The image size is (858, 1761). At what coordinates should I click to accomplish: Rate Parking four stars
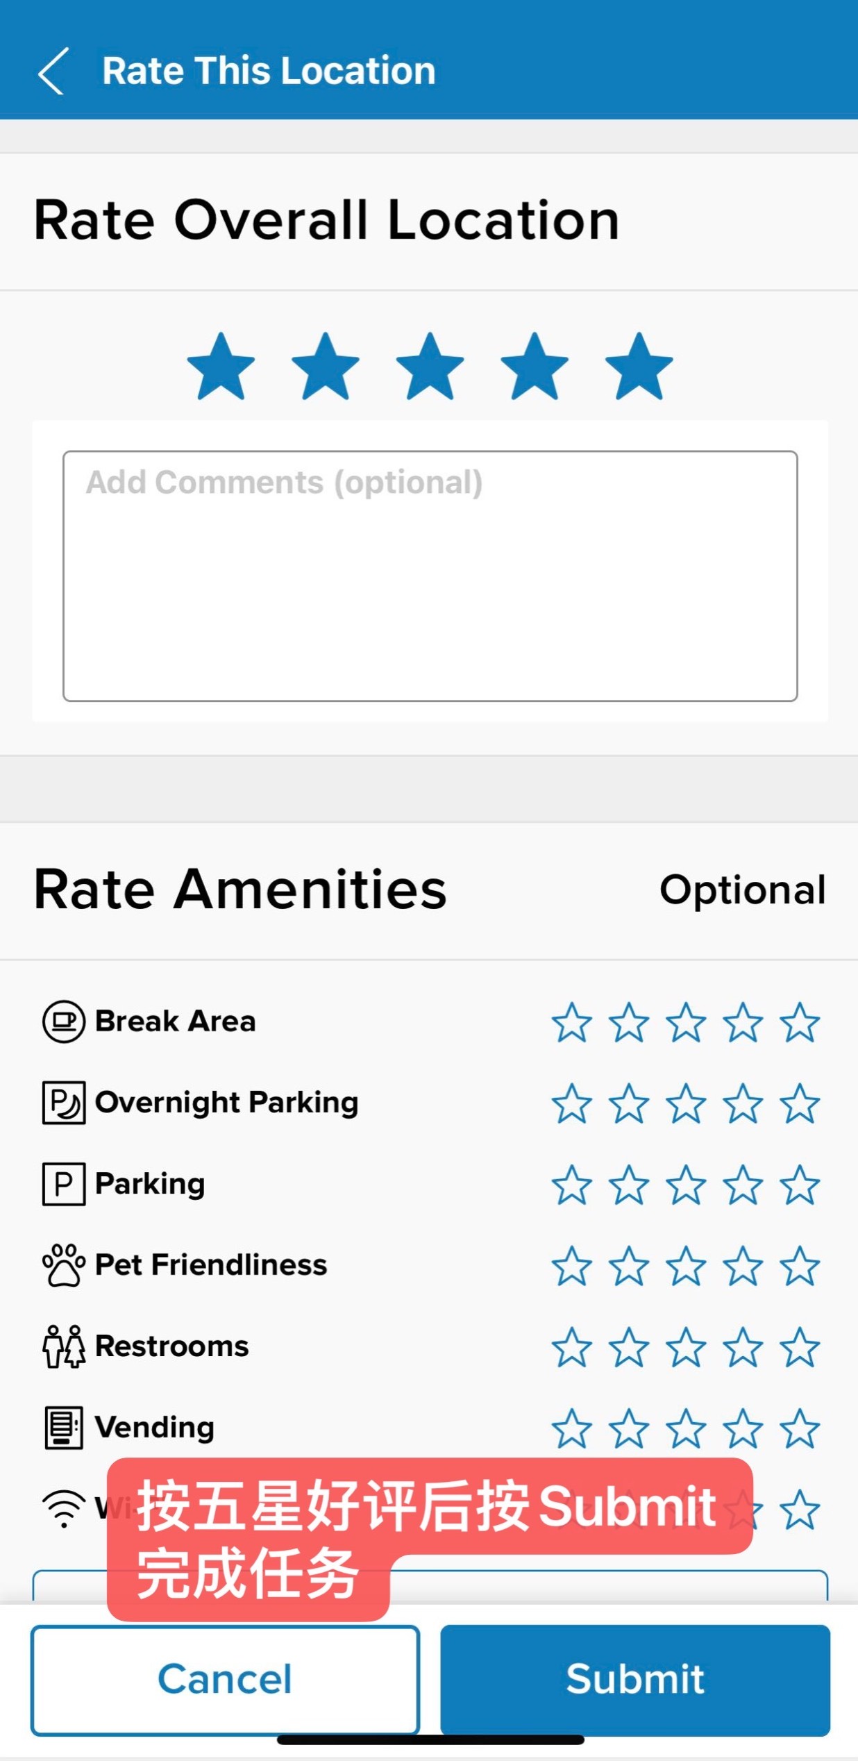(x=743, y=1185)
